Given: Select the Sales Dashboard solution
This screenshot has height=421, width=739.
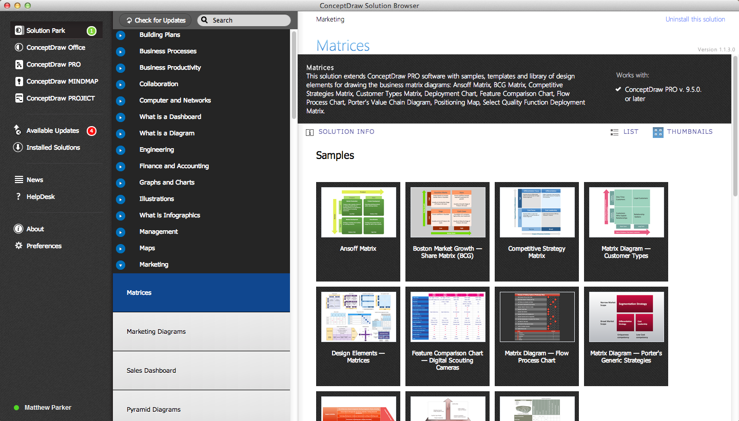Looking at the screenshot, I should [x=201, y=371].
